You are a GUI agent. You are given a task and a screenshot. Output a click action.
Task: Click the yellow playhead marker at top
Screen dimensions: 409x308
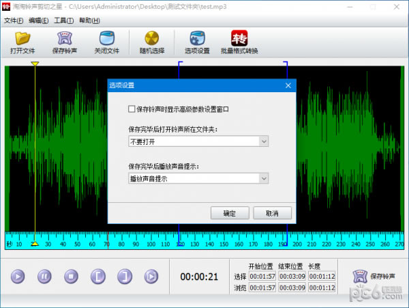click(35, 64)
